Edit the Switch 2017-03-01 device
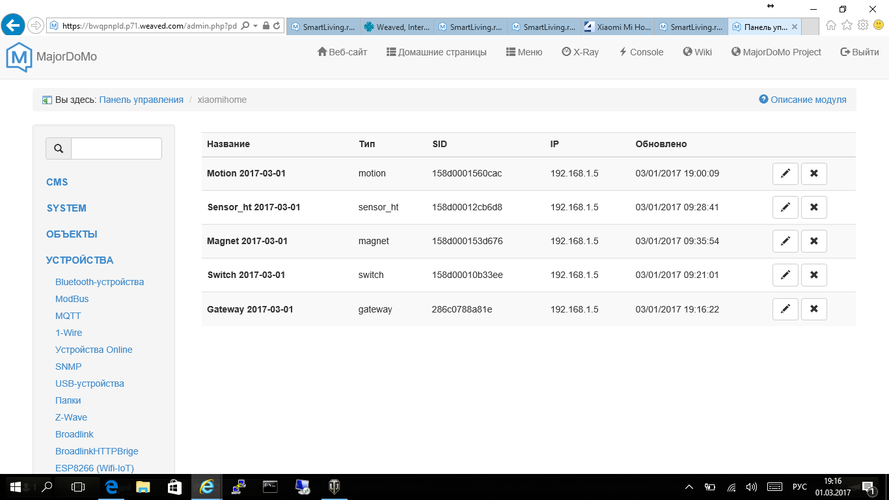 click(x=786, y=275)
